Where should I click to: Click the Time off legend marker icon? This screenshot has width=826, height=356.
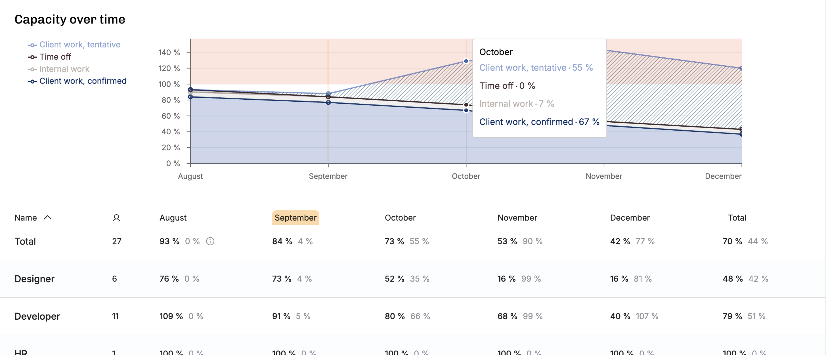pyautogui.click(x=32, y=57)
